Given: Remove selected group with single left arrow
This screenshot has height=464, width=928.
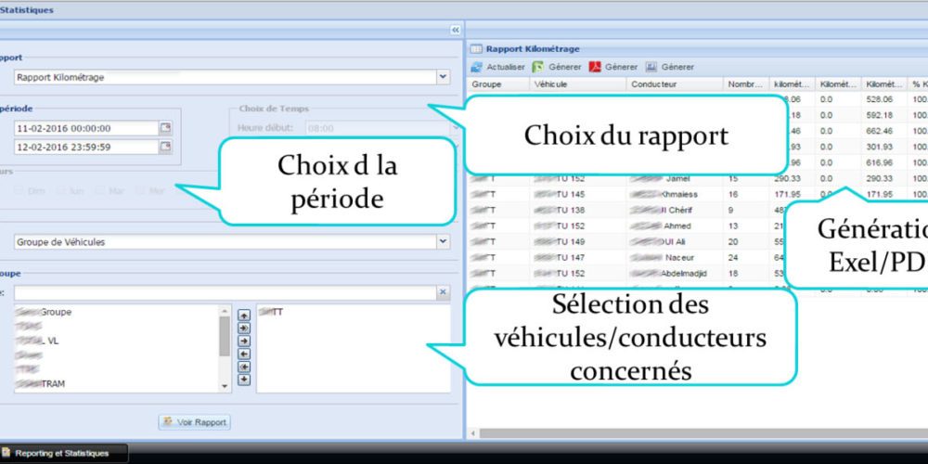Looking at the screenshot, I should click(x=243, y=354).
